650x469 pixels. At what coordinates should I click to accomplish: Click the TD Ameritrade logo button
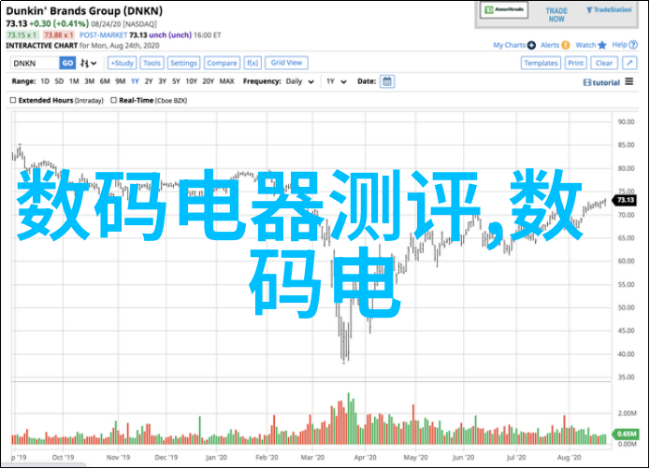click(x=504, y=9)
